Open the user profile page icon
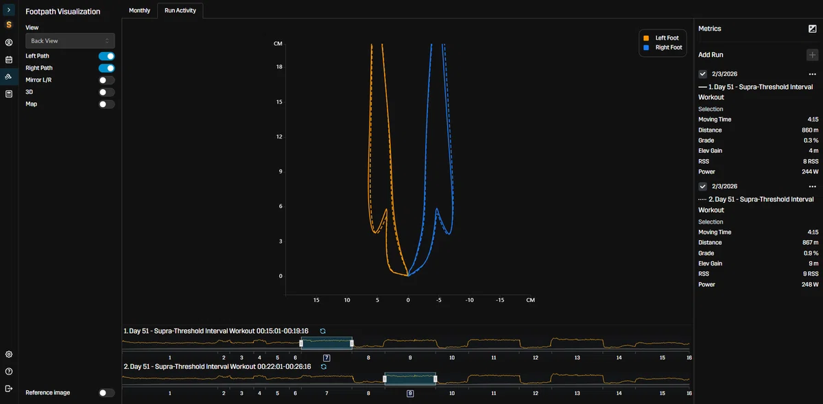823x404 pixels. (9, 43)
